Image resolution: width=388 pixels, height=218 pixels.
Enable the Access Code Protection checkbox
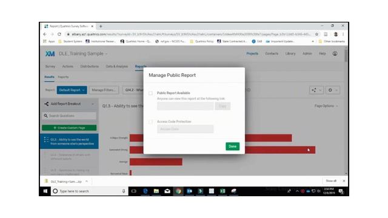coord(151,122)
